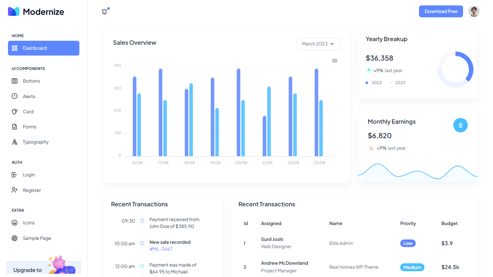Click the 10:00 am timeline marker dot
The height and width of the screenshot is (277, 493).
tap(142, 243)
